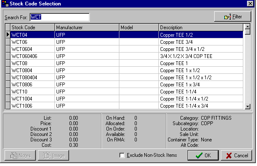The width and height of the screenshot is (257, 166).
Task: Click the row selector beside WCT10
Action: [x=8, y=91]
